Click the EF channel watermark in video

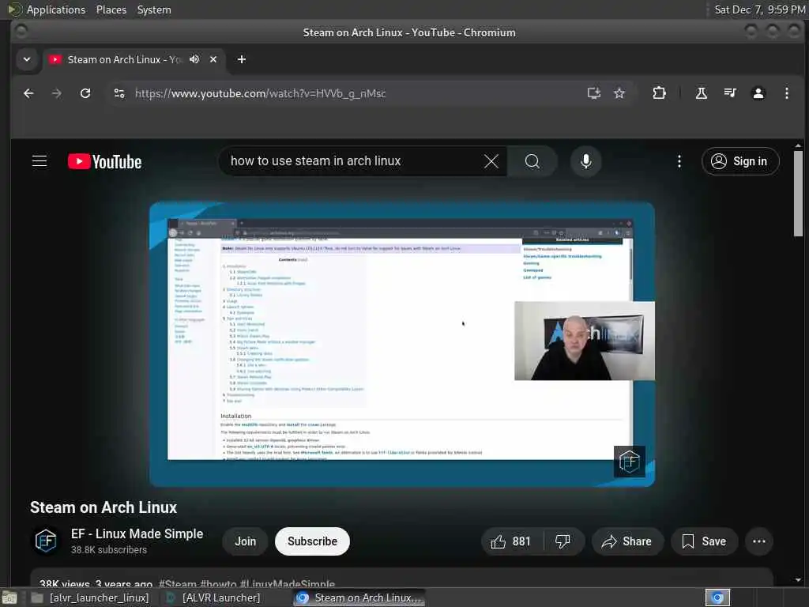pyautogui.click(x=630, y=462)
